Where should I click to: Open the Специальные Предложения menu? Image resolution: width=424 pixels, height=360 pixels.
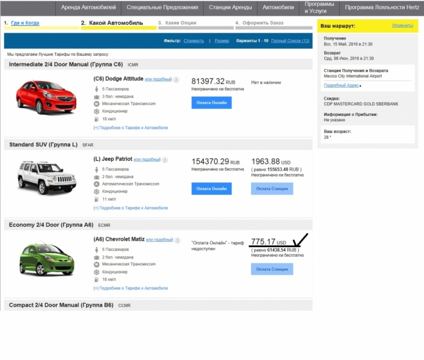162,8
